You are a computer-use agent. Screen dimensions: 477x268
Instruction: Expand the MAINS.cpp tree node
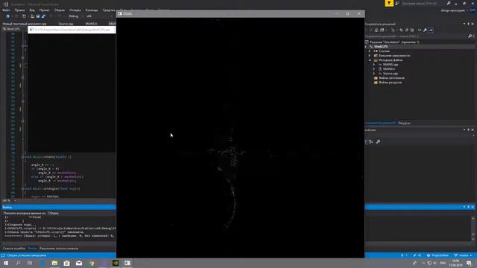pyautogui.click(x=374, y=65)
